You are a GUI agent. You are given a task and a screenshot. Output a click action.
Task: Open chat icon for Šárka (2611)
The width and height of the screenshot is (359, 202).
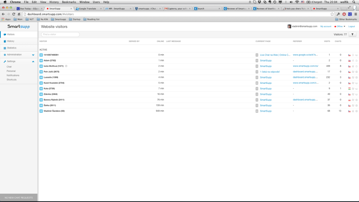tap(41, 105)
